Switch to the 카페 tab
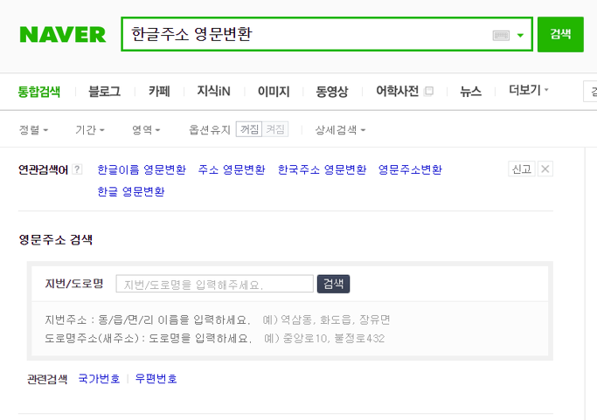This screenshot has width=597, height=420. point(159,92)
